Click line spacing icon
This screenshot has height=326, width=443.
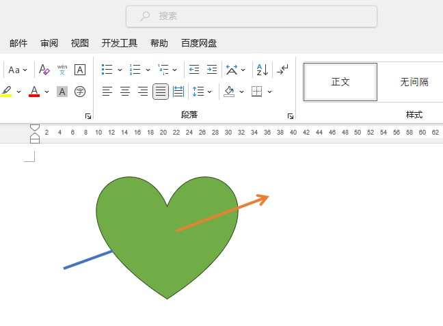click(198, 92)
